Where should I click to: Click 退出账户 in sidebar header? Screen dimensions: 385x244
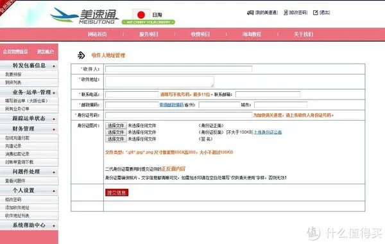pos(45,51)
